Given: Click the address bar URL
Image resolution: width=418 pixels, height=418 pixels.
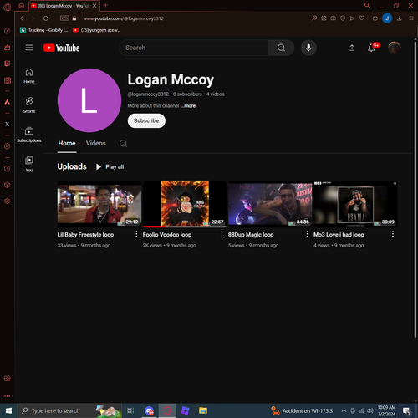Looking at the screenshot, I should click(x=123, y=18).
